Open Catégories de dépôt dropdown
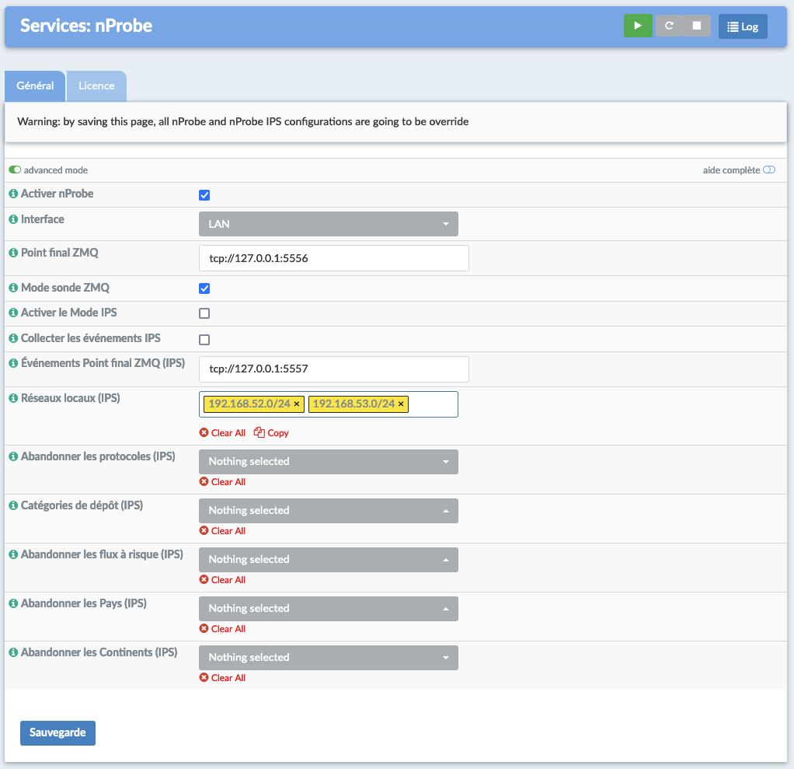Screen dimensions: 794x769 pyautogui.click(x=328, y=511)
